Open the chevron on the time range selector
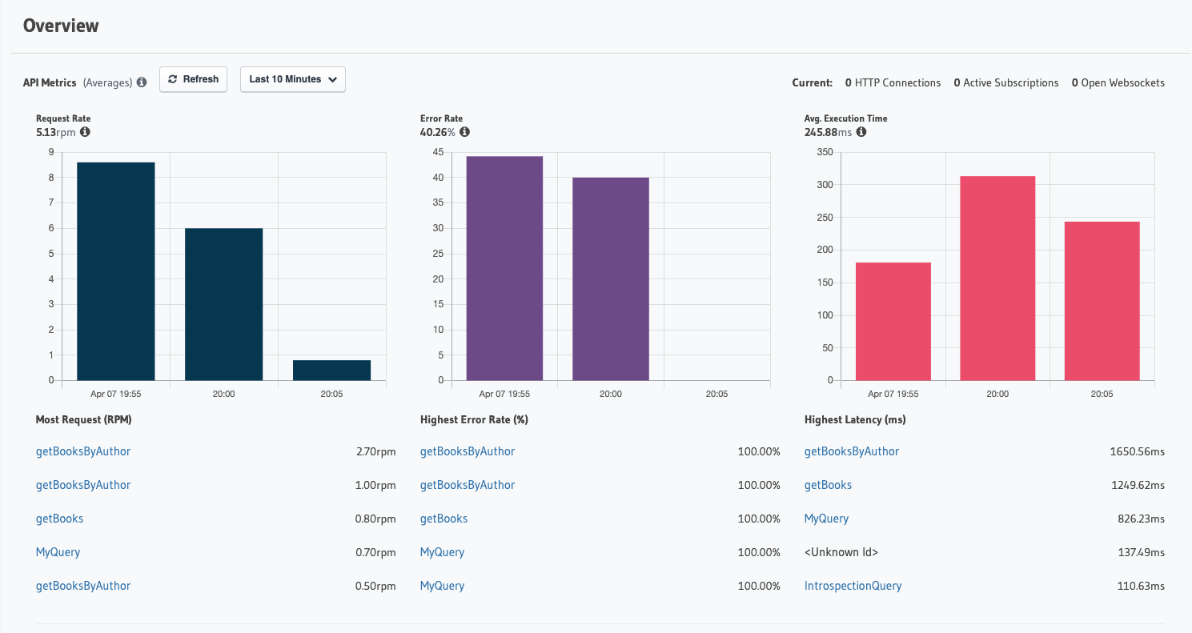 pyautogui.click(x=333, y=79)
